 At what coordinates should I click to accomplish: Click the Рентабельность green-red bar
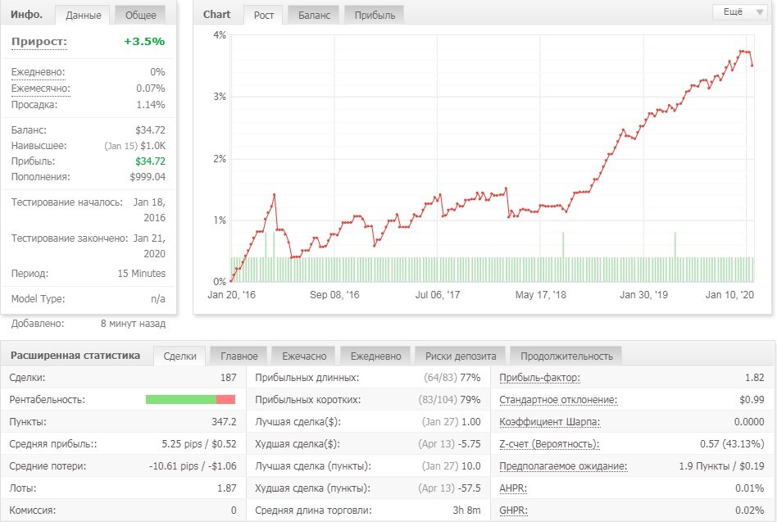click(190, 400)
